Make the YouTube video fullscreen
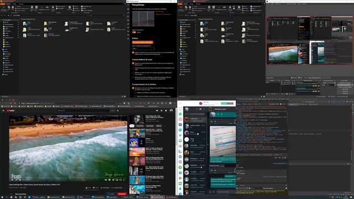The width and height of the screenshot is (354, 199). [x=124, y=180]
